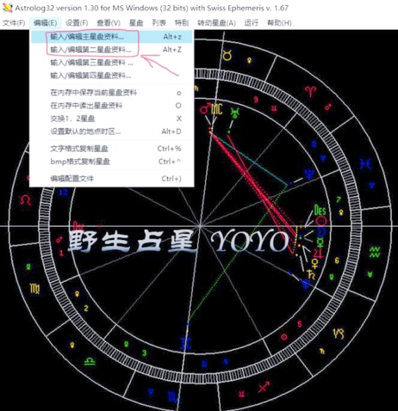Click the blue Scorpio sign glyph
The width and height of the screenshot is (398, 411).
point(173,396)
